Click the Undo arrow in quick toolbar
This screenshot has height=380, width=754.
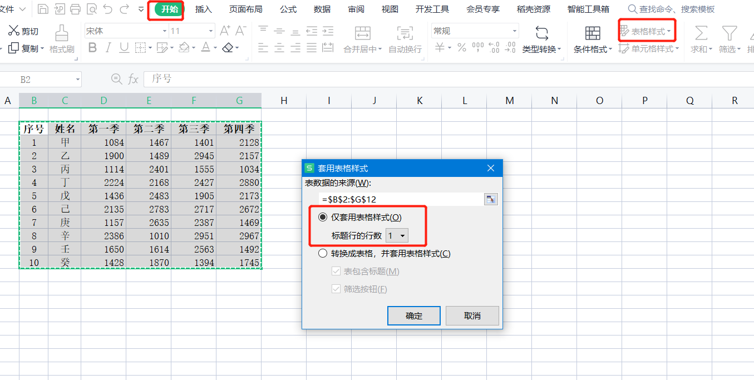point(108,9)
